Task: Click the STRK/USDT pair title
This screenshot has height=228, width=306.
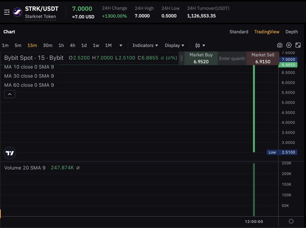Action: [x=42, y=9]
